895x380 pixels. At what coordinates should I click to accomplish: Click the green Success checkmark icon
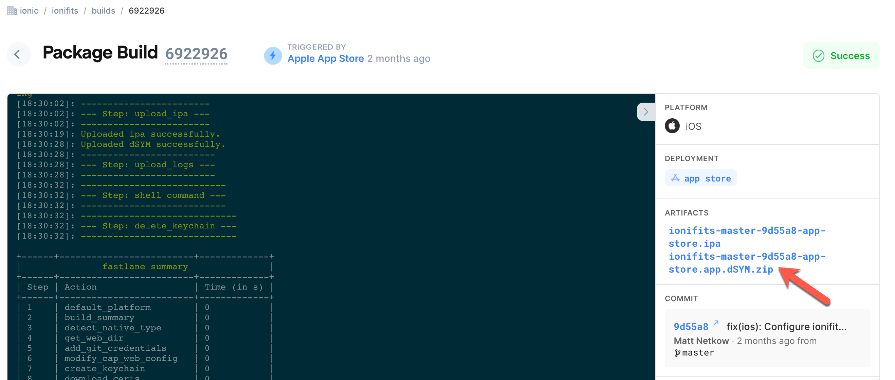[x=818, y=56]
